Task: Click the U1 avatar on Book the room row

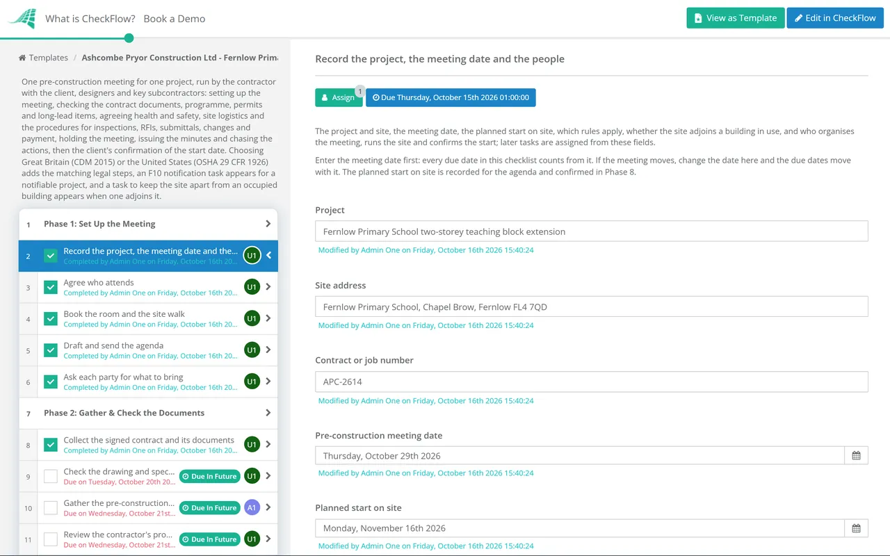Action: coord(252,318)
